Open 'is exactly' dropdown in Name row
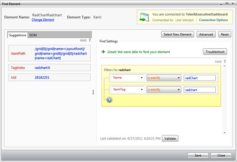 point(164,78)
